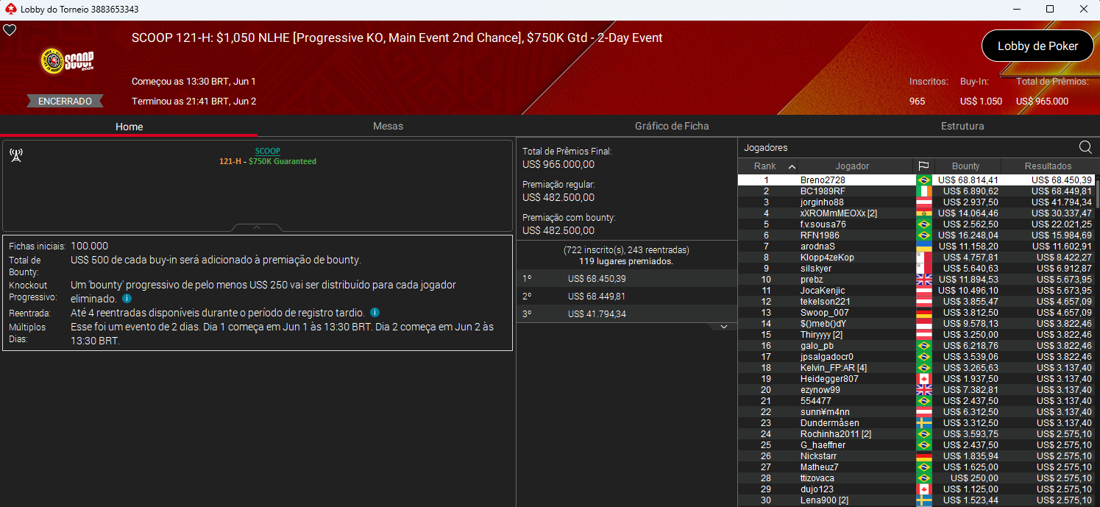Select player Lena900 [2]
Image resolution: width=1100 pixels, height=507 pixels.
point(825,500)
